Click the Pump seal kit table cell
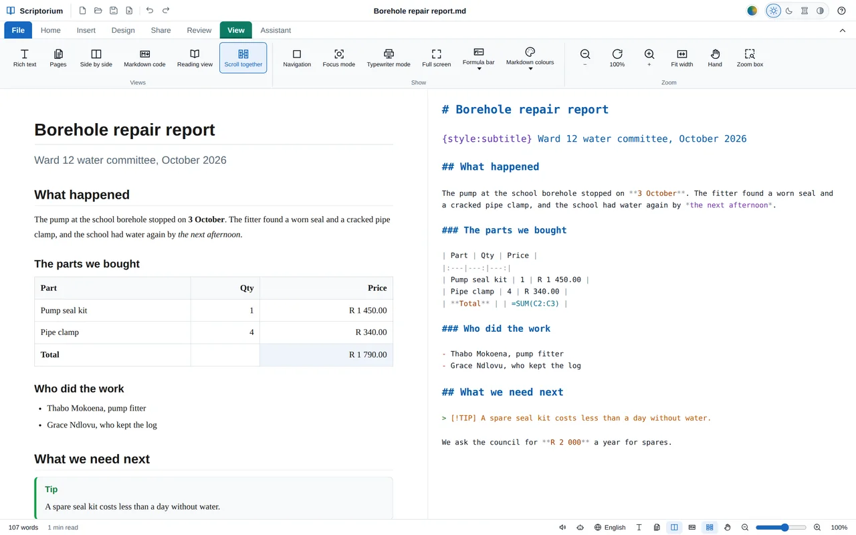The width and height of the screenshot is (856, 535). (x=113, y=310)
